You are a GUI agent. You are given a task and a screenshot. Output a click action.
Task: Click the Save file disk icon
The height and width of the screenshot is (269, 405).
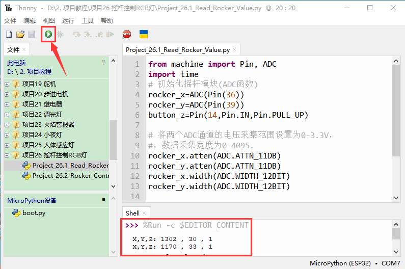pyautogui.click(x=32, y=34)
